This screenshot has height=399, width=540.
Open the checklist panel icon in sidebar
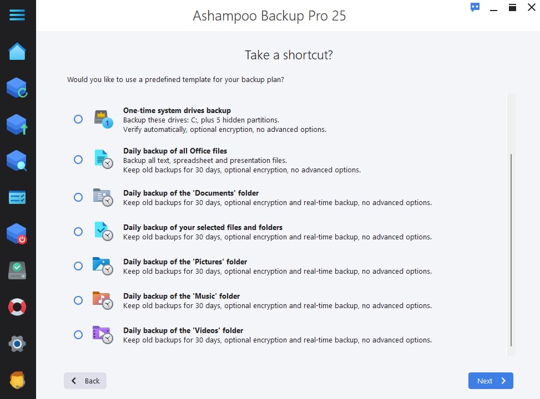pyautogui.click(x=17, y=197)
